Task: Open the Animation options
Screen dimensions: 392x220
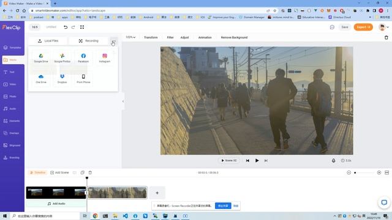Action: [205, 37]
